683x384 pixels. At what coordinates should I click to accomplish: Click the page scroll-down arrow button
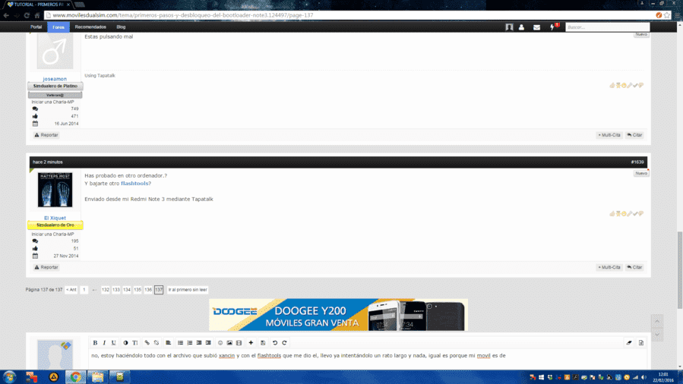coord(657,335)
